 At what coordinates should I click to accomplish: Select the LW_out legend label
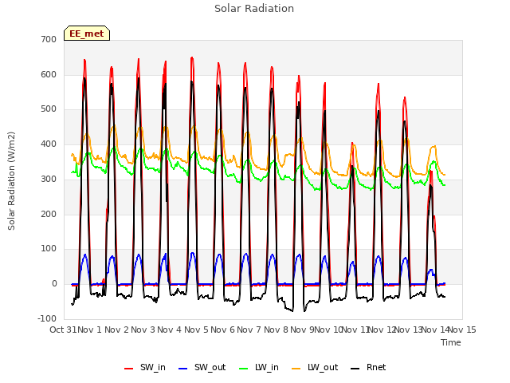click(x=323, y=367)
